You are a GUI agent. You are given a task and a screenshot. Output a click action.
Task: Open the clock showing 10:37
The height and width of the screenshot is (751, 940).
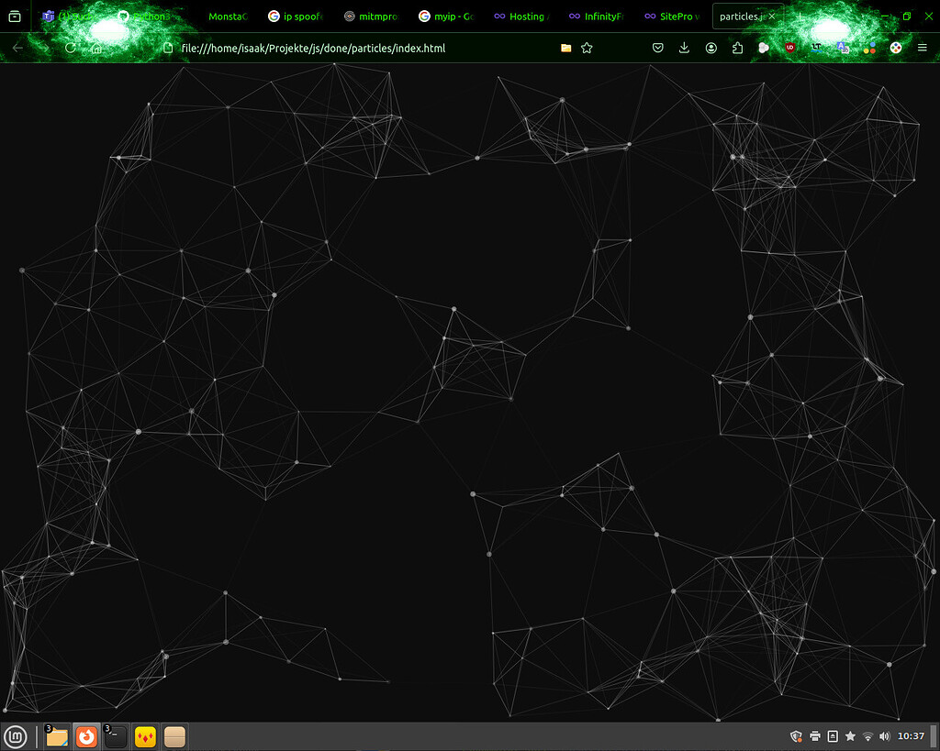tap(911, 736)
